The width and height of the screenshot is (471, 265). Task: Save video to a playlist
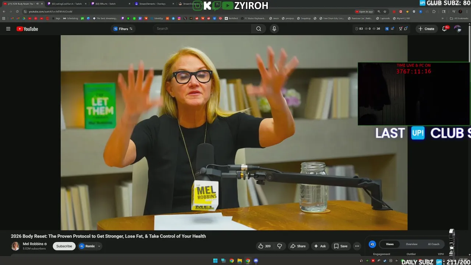pyautogui.click(x=340, y=246)
